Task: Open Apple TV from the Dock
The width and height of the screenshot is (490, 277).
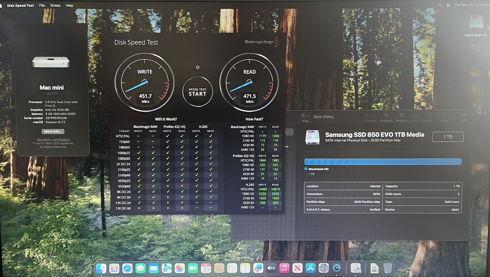Action: [x=271, y=268]
